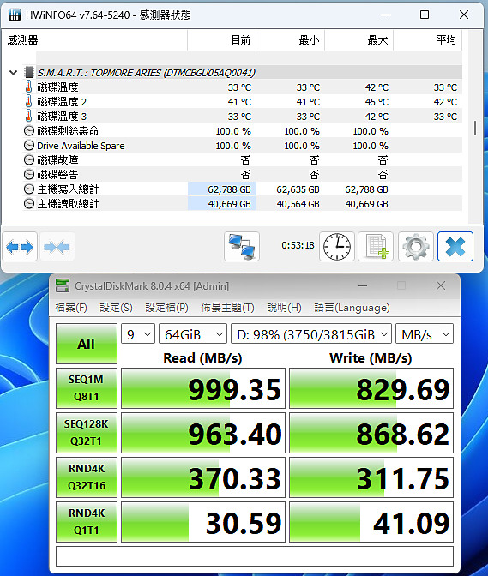Click the 最小 column header
This screenshot has width=488, height=576.
290,40
